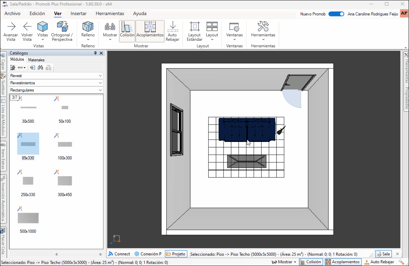Select the Ver ribbon tab

pos(58,13)
